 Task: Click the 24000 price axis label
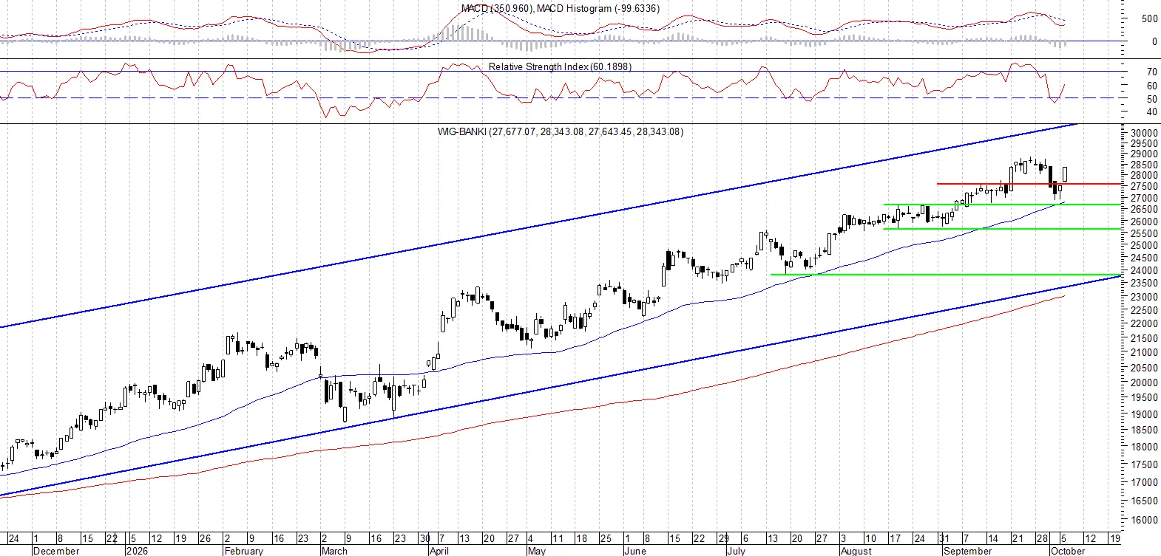tap(1144, 270)
